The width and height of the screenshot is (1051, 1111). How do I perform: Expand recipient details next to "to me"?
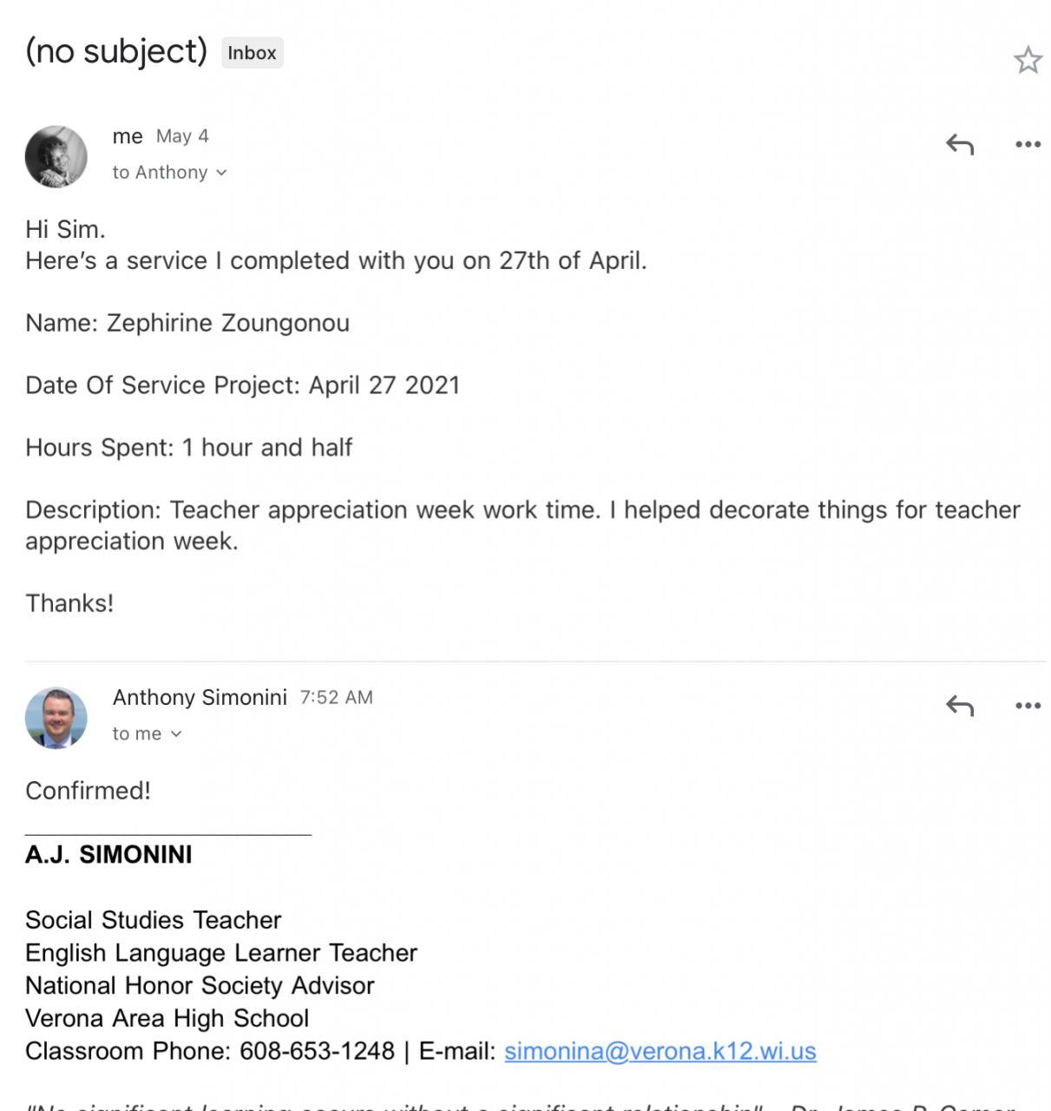[176, 734]
